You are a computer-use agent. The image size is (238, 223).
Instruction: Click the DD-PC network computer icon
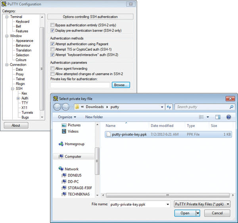(x=64, y=181)
